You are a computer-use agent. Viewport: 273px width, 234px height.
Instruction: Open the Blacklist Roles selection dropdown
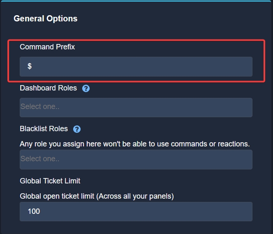136,160
